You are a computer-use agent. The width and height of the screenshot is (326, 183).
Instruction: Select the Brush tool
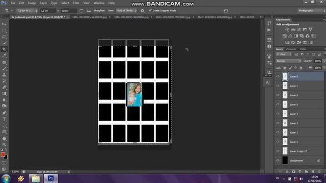coord(4,69)
